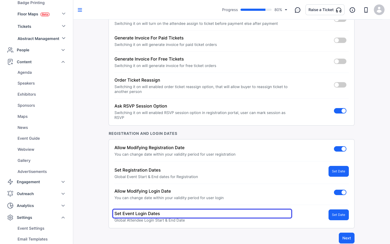Open the chat messages icon
The height and width of the screenshot is (244, 390).
point(298,10)
